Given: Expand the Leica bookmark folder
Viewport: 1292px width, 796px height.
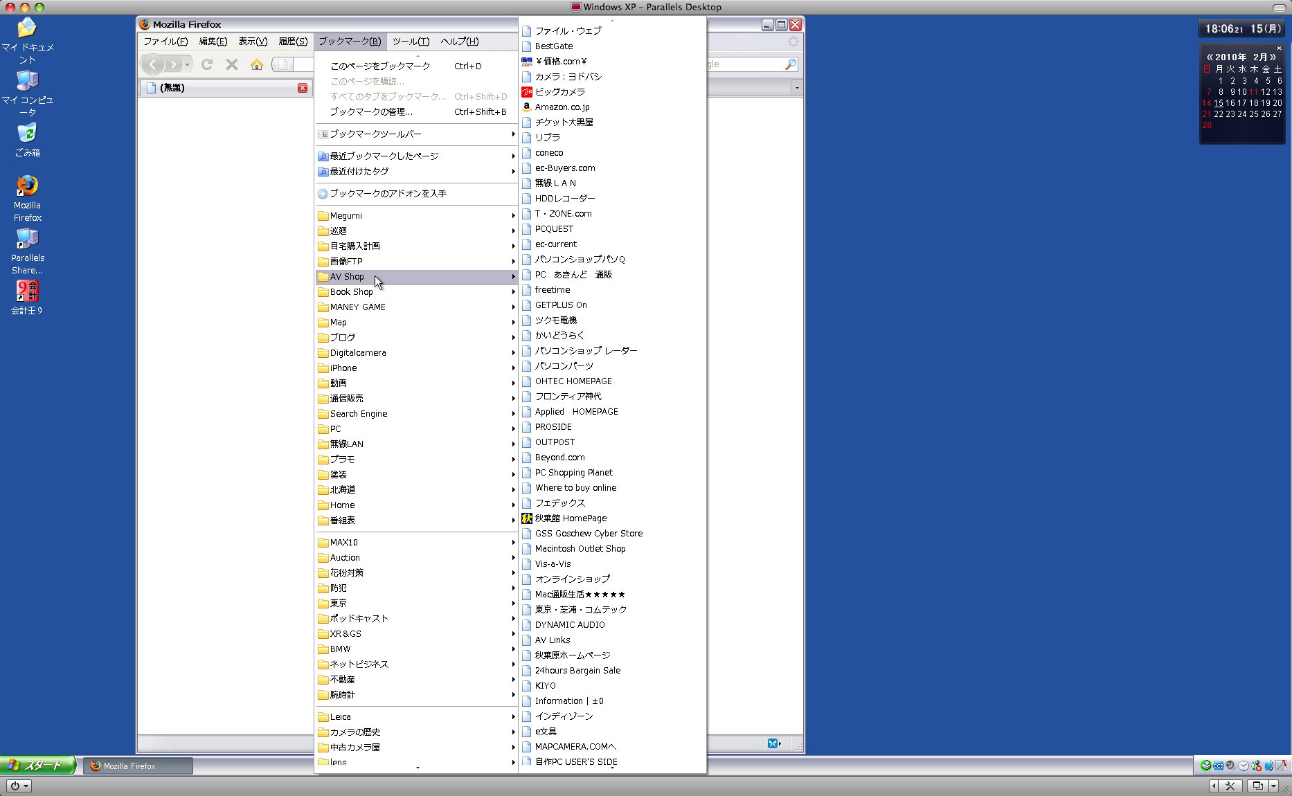Looking at the screenshot, I should coord(416,716).
